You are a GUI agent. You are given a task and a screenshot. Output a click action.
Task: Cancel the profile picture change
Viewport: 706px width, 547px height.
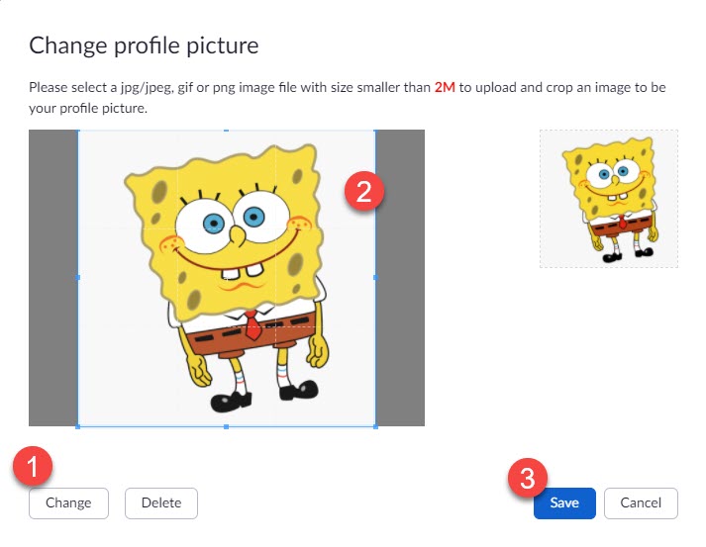[x=640, y=502]
